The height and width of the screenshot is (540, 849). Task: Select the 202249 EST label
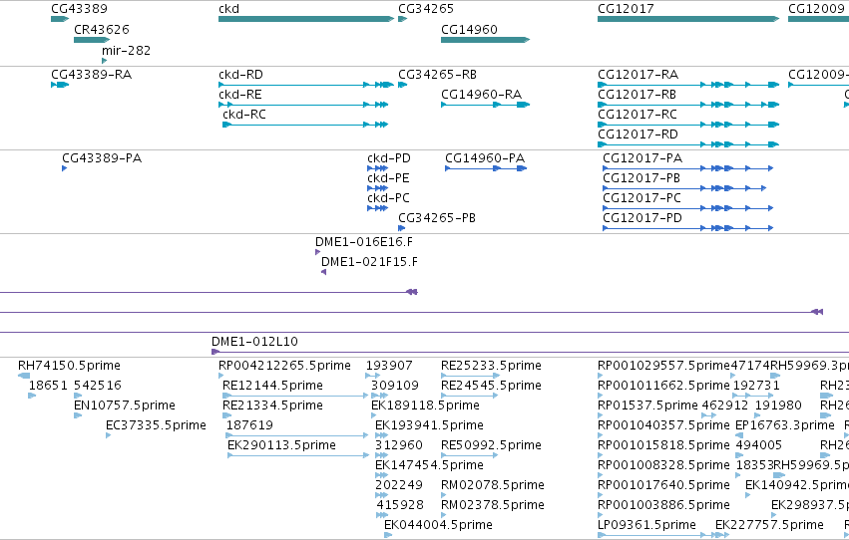(399, 485)
